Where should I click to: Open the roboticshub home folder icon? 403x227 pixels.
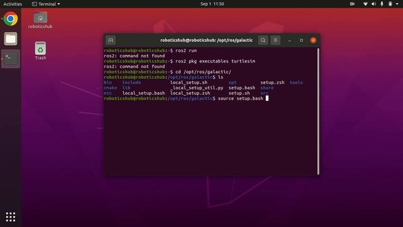tap(40, 20)
